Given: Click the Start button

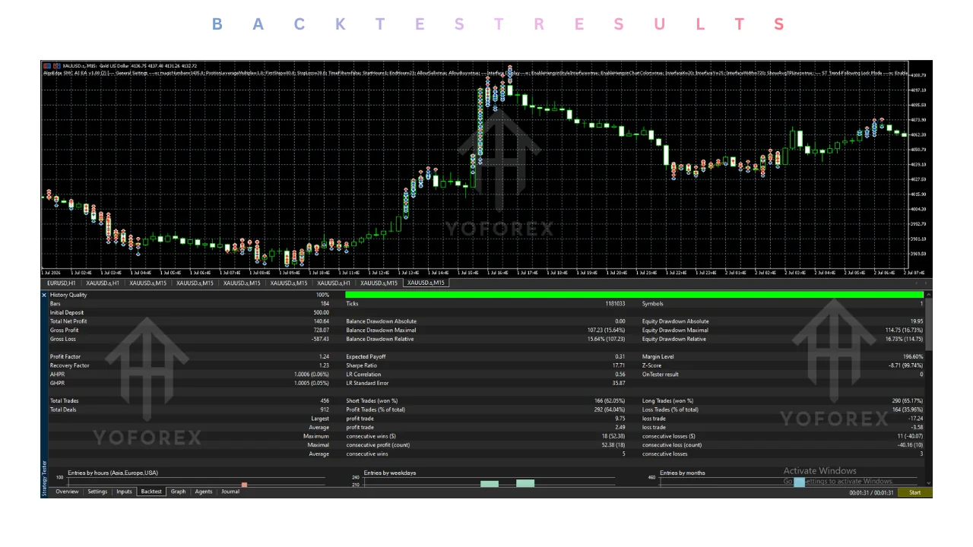Looking at the screenshot, I should (914, 492).
